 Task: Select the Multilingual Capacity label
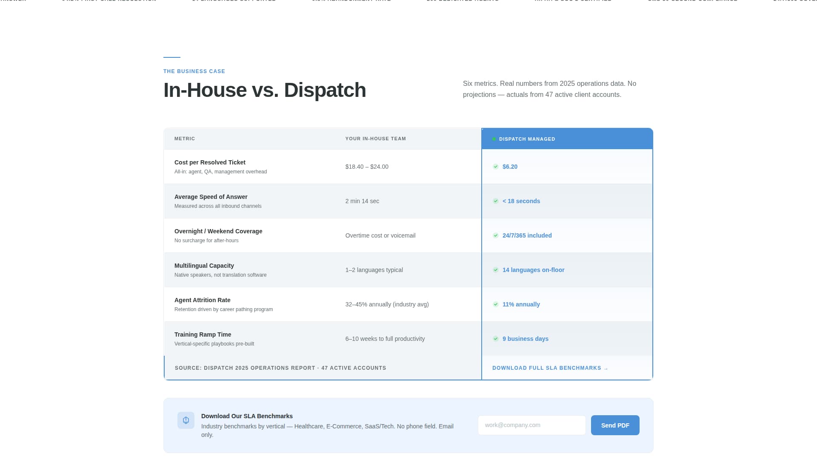(204, 266)
